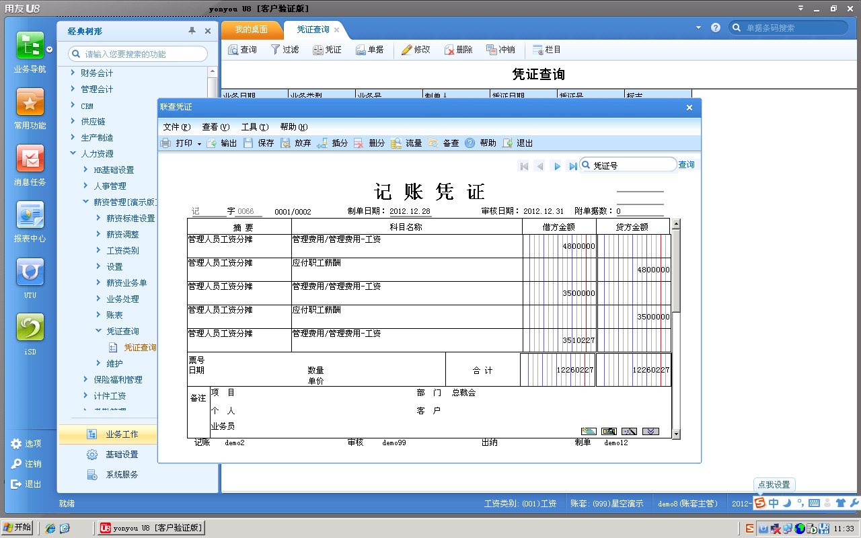Switch to the 我的桌面 tab
Image resolution: width=861 pixels, height=538 pixels.
252,30
